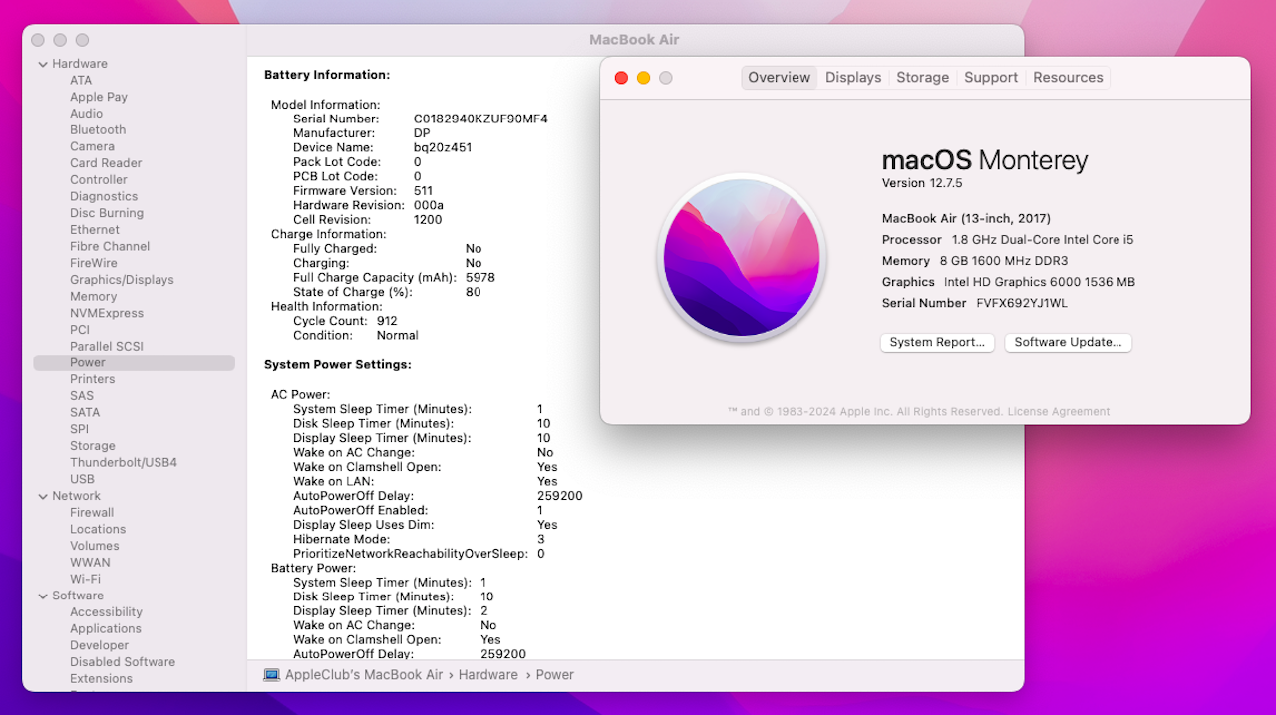Select Printers in the sidebar
Image resolution: width=1276 pixels, height=715 pixels.
[x=93, y=379]
